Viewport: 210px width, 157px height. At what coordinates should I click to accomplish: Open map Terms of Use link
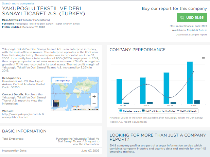click(x=93, y=109)
